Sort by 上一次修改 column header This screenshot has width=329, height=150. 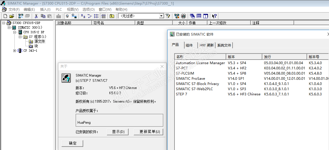pyautogui.click(x=229, y=23)
